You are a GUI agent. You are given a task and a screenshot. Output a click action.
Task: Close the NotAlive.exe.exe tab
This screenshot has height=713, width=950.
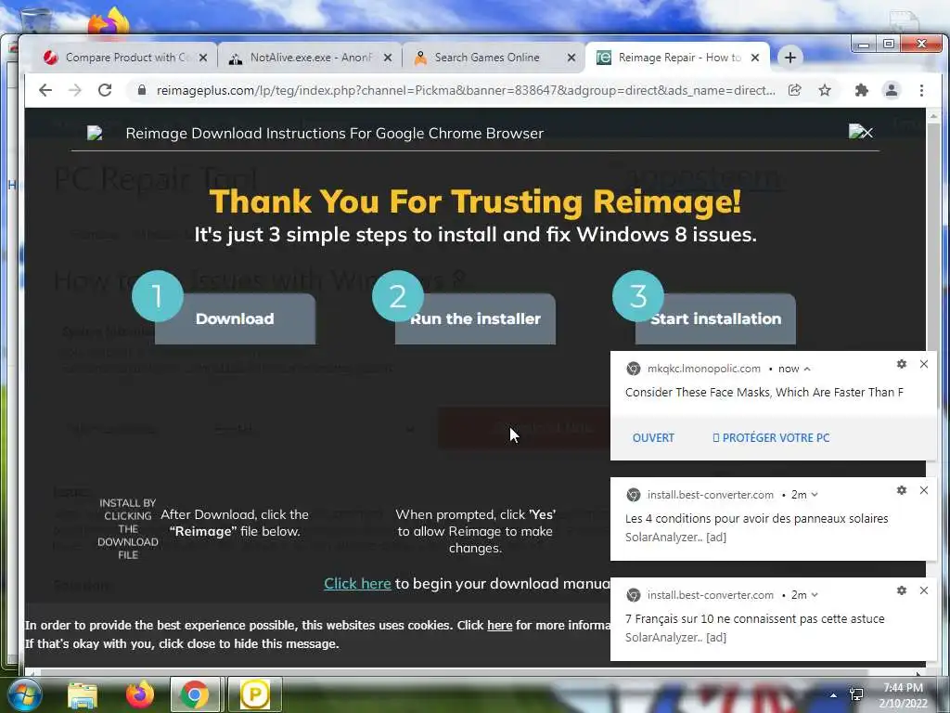388,58
